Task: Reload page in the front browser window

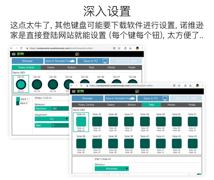Action: 81,85
